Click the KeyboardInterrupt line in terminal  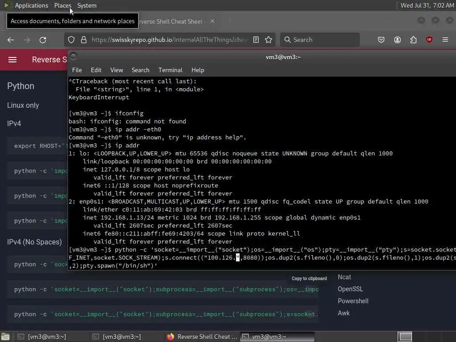point(99,98)
